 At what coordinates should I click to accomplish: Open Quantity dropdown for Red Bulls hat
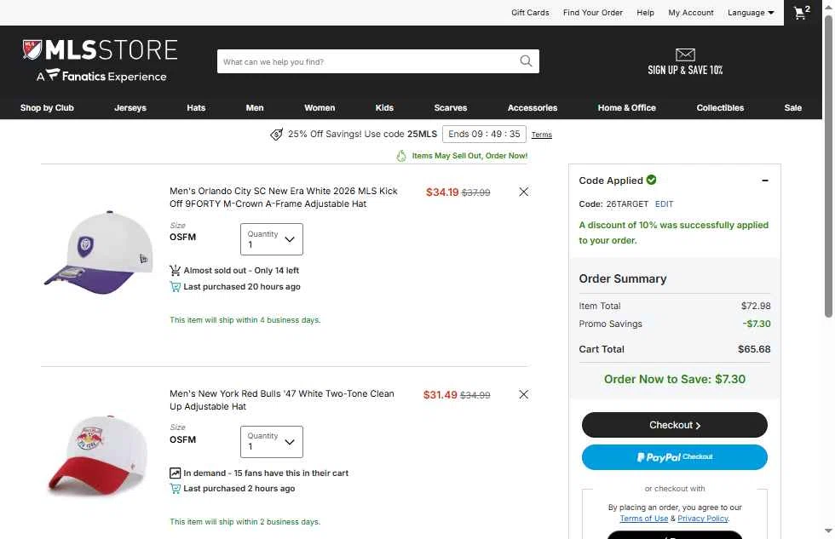coord(272,442)
